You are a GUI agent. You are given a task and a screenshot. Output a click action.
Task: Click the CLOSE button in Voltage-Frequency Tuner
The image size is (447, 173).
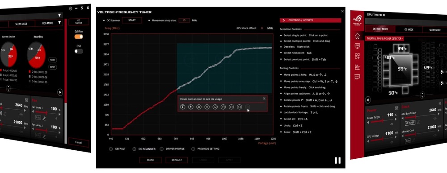tap(150, 160)
